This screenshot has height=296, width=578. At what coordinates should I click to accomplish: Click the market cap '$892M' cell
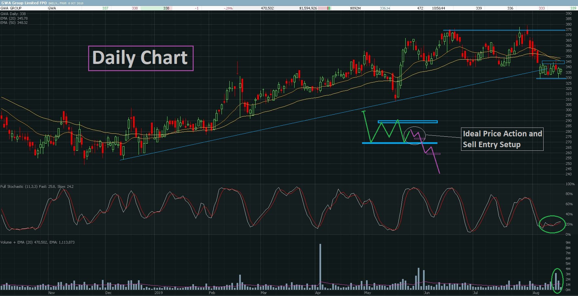(355, 8)
